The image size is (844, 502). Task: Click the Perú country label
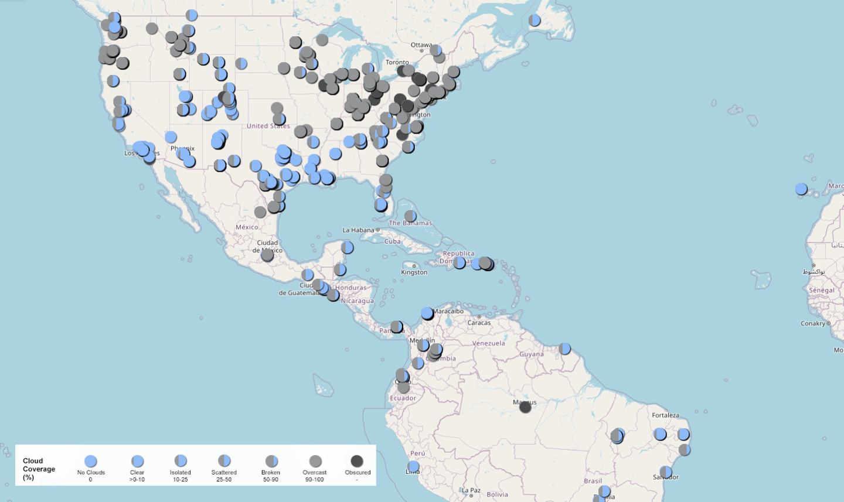tap(418, 453)
